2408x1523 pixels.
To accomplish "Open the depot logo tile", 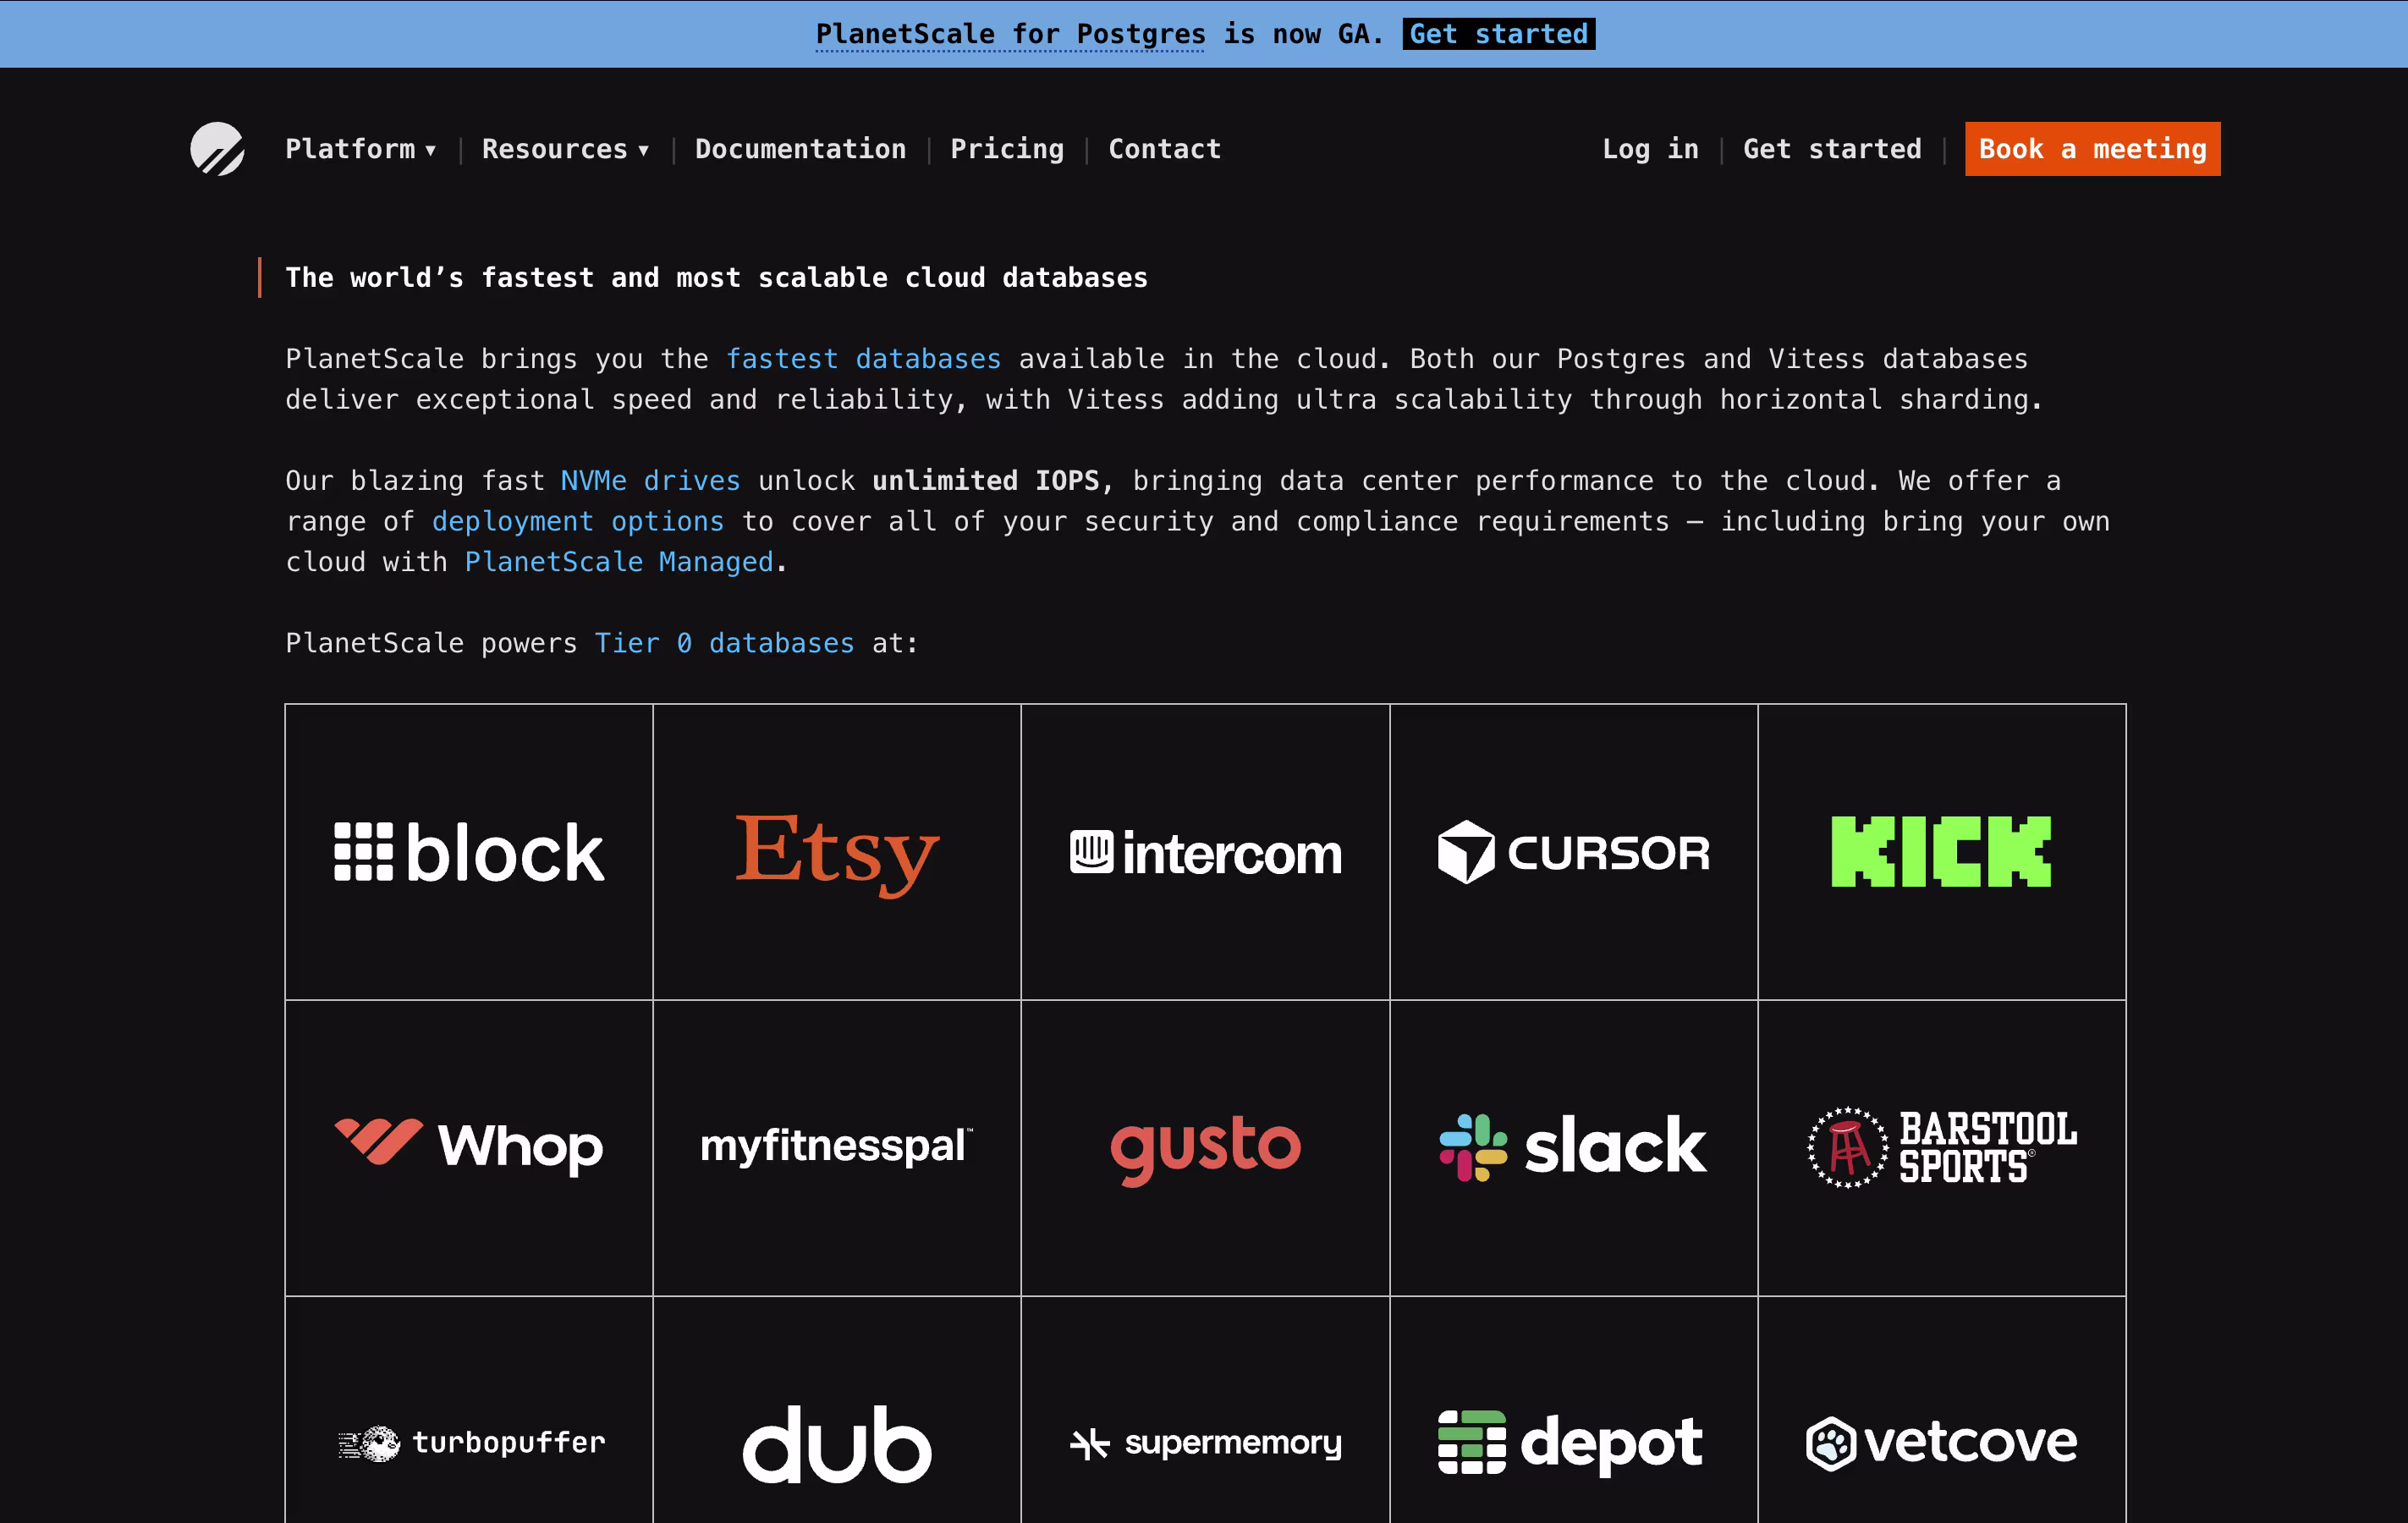I will click(1574, 1410).
